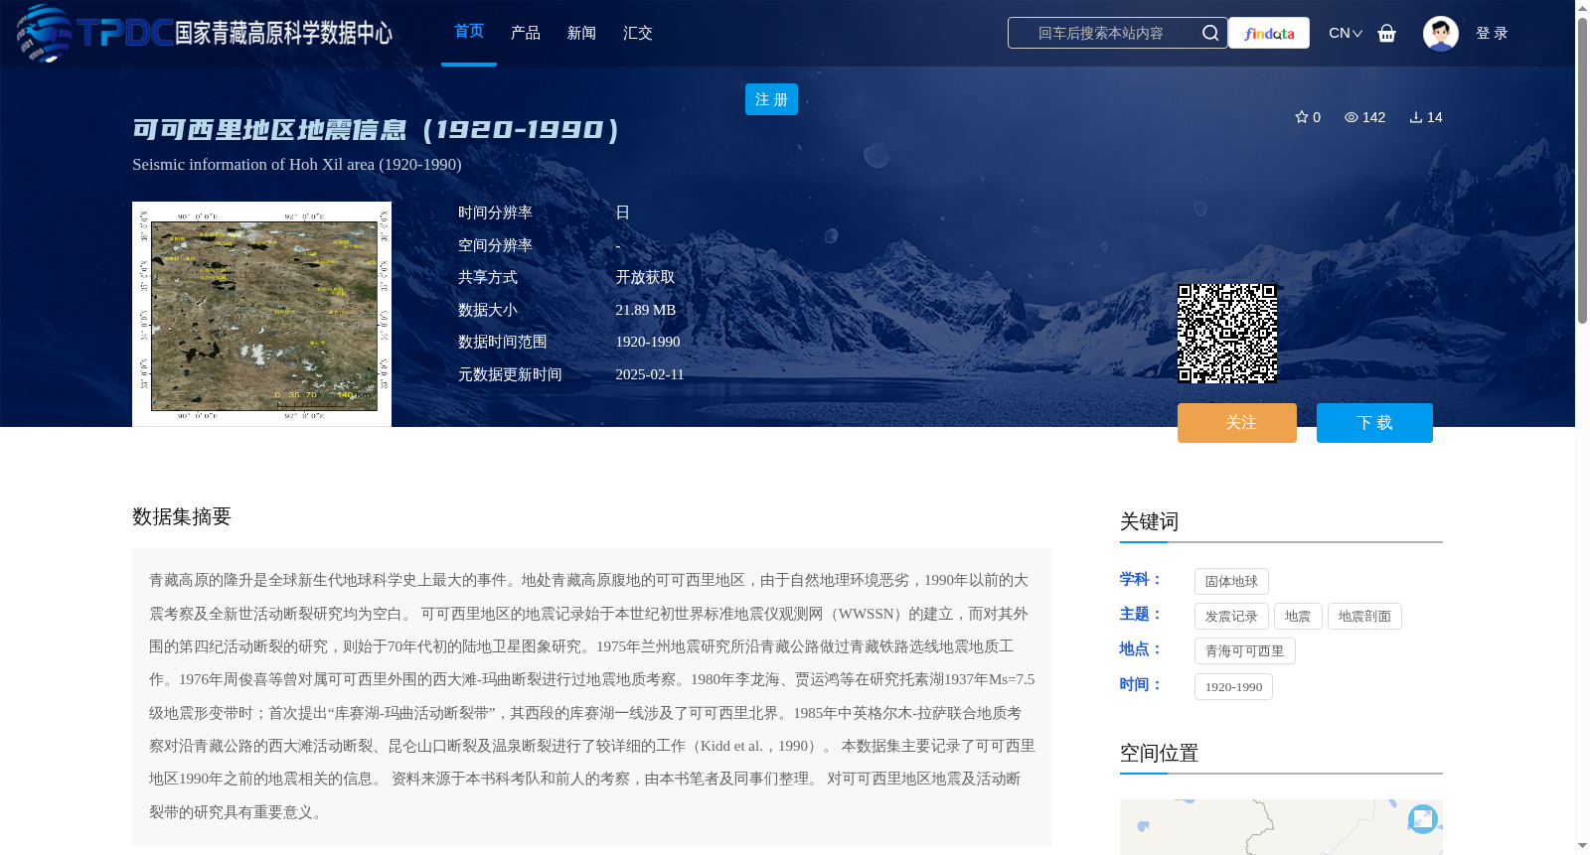Click the search magnifier icon
Screen dimensions: 1590x855
[1209, 33]
